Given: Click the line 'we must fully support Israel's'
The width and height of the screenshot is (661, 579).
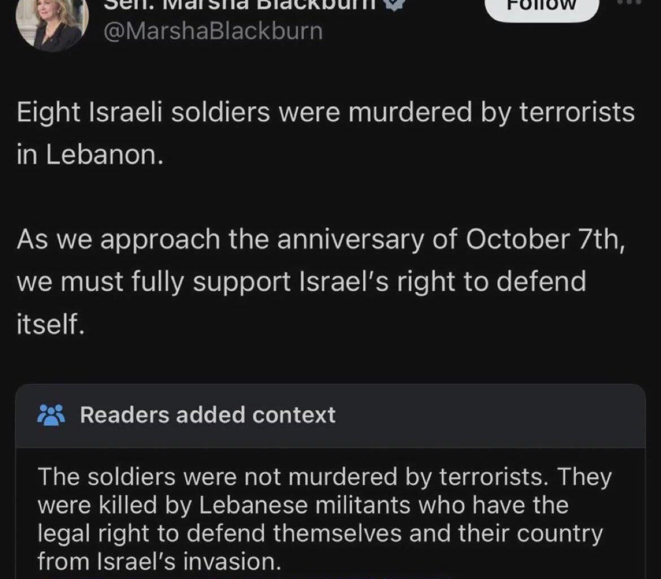Looking at the screenshot, I should [x=302, y=282].
